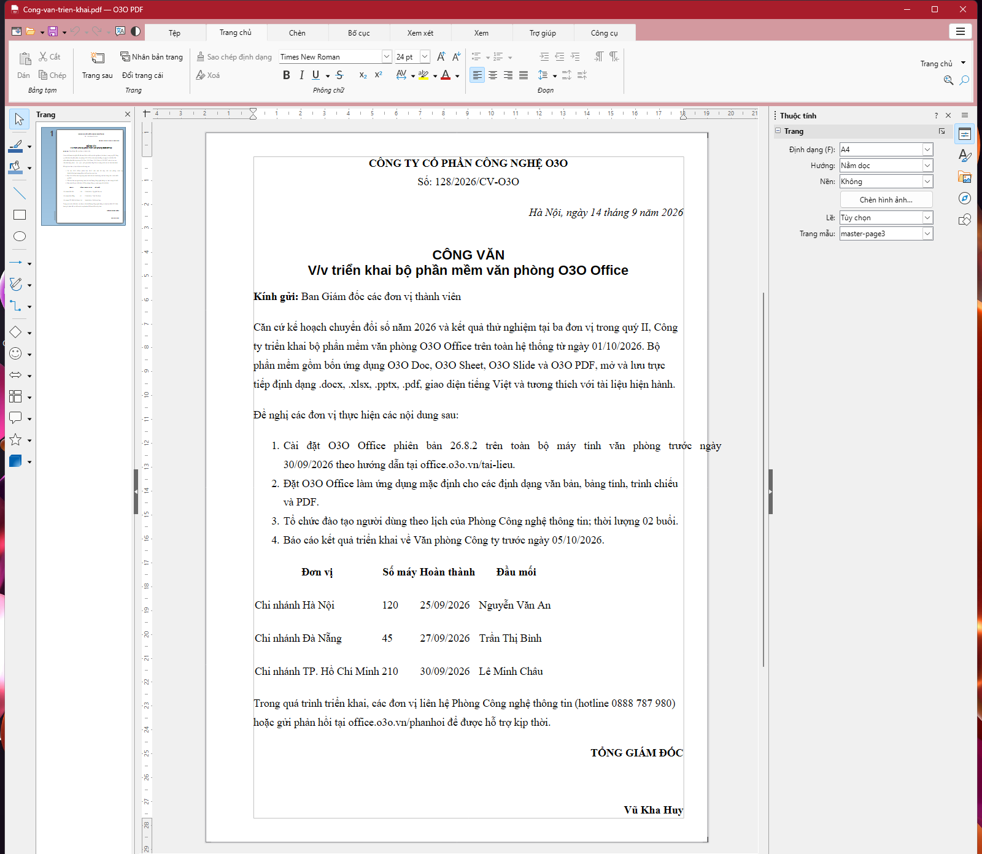Open line spacing dropdown arrow
Viewport: 982px width, 854px height.
coord(555,75)
